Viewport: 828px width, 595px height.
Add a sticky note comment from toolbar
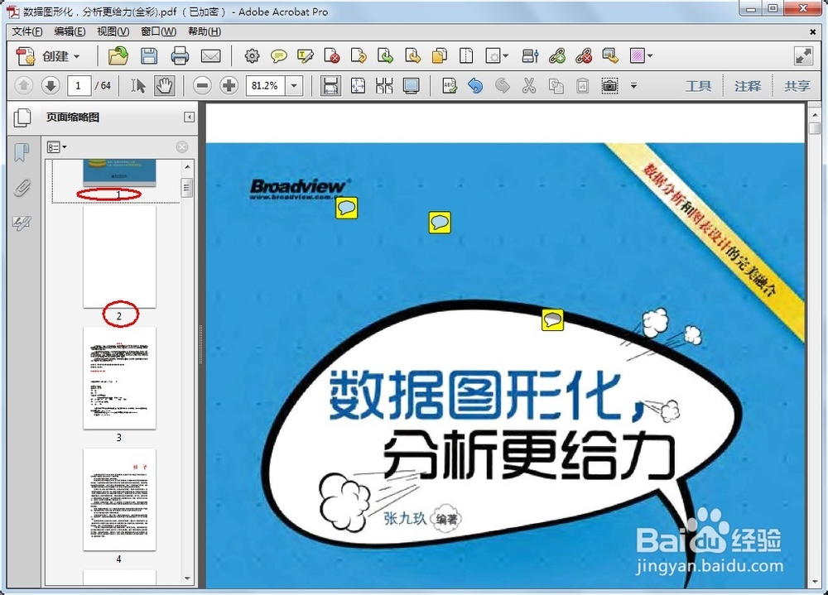[278, 56]
